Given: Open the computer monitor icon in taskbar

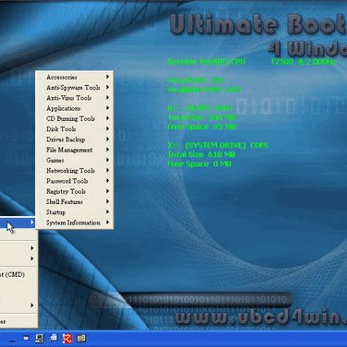Looking at the screenshot, I should [x=40, y=338].
